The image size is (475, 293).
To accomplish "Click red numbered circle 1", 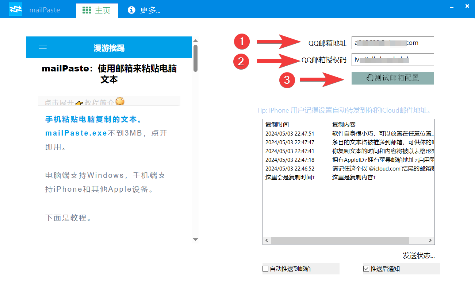I will point(241,42).
